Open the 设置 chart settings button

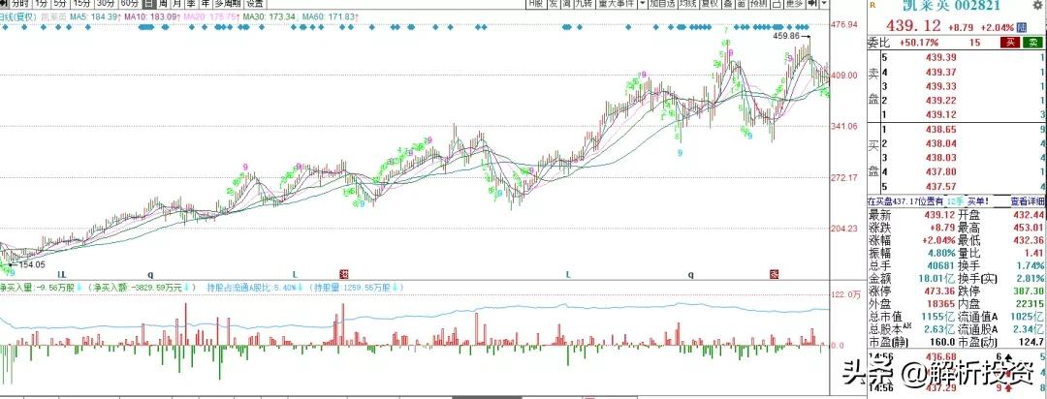coord(255,3)
